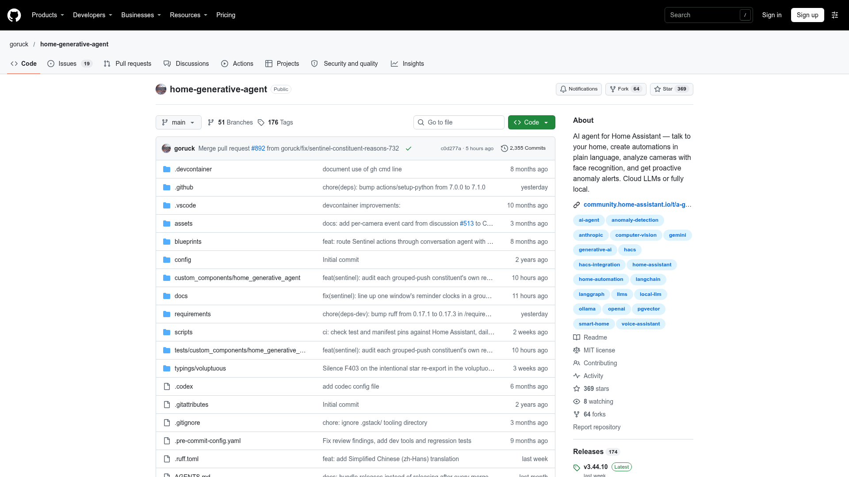
Task: Open the custom_components/home_generative_agent folder
Action: 237,278
